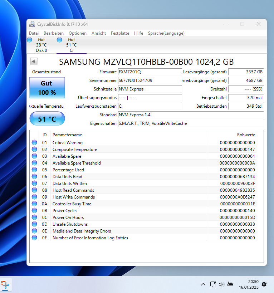The image size is (274, 293).
Task: Click status orb for Percentage Used
Action: click(x=34, y=170)
